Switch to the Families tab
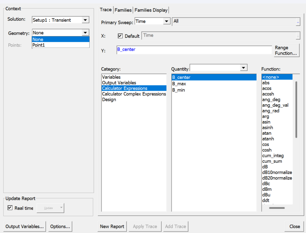Image resolution: width=306 pixels, height=233 pixels. click(123, 10)
